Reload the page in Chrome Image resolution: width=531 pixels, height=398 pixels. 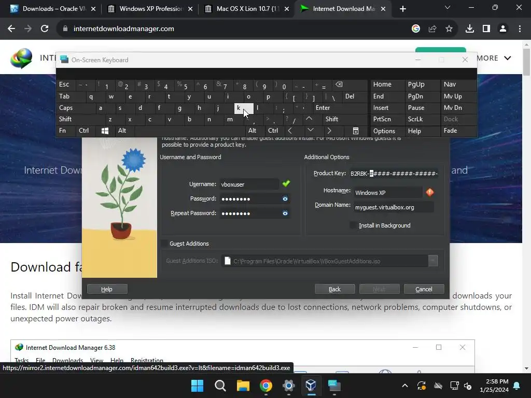(45, 29)
